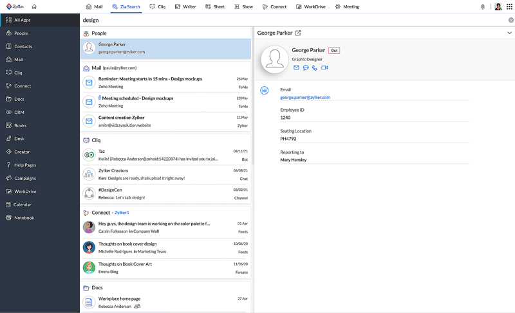Click the details list icon beside Email

[x=265, y=90]
